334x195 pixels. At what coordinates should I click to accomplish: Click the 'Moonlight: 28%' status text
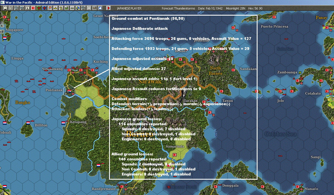point(236,8)
